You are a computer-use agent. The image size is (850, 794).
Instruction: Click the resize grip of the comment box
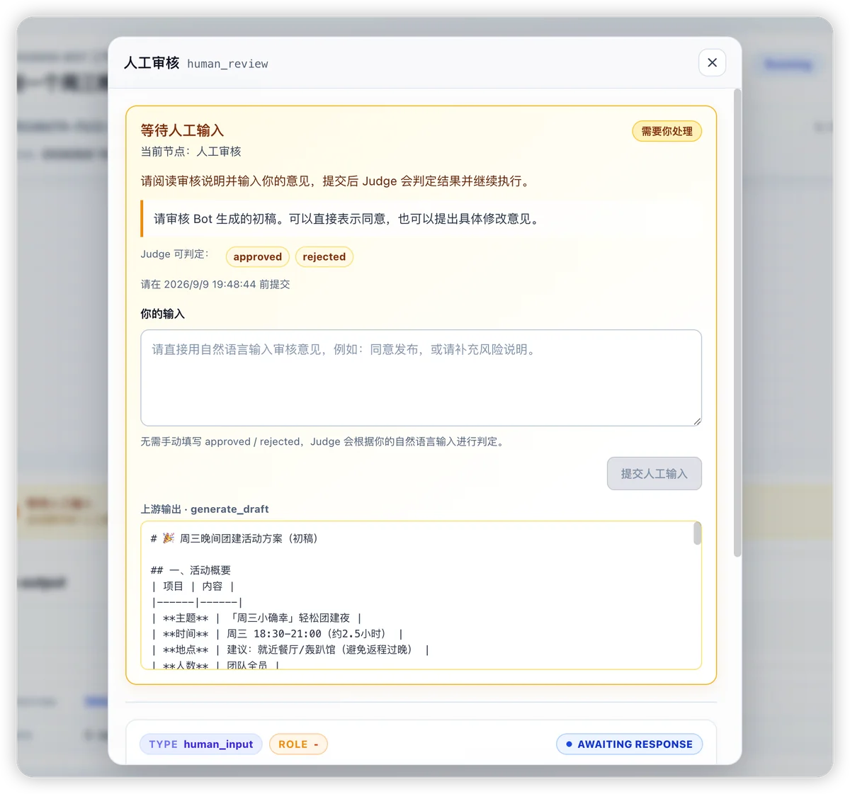[x=697, y=421]
